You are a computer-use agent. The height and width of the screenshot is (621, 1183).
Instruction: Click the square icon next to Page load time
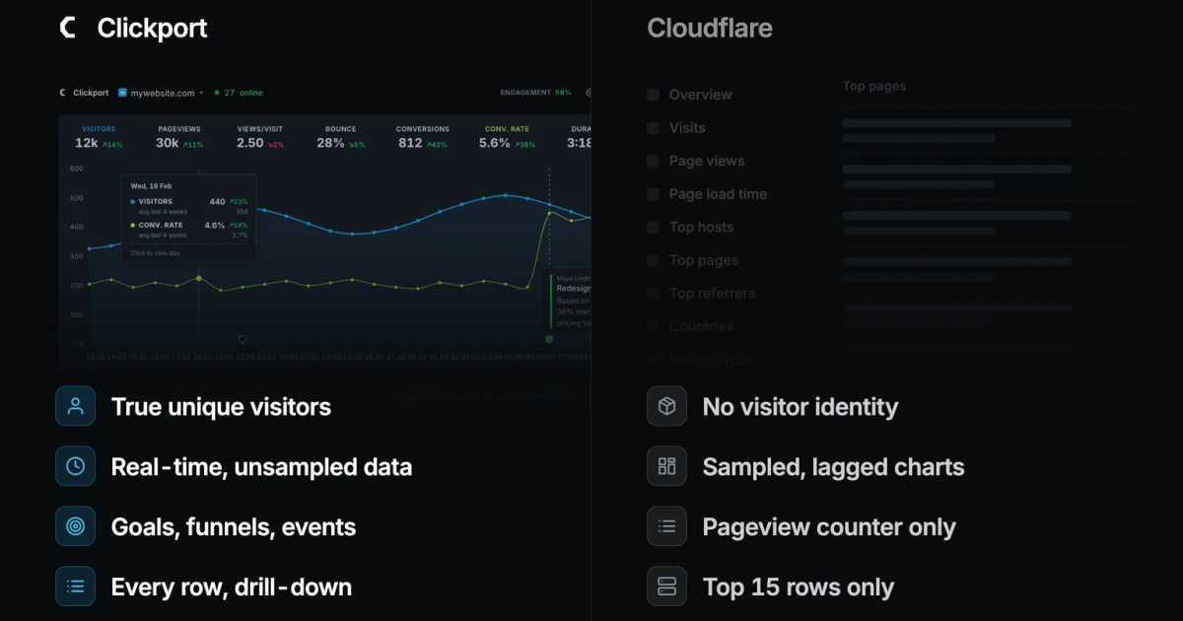[x=653, y=194]
